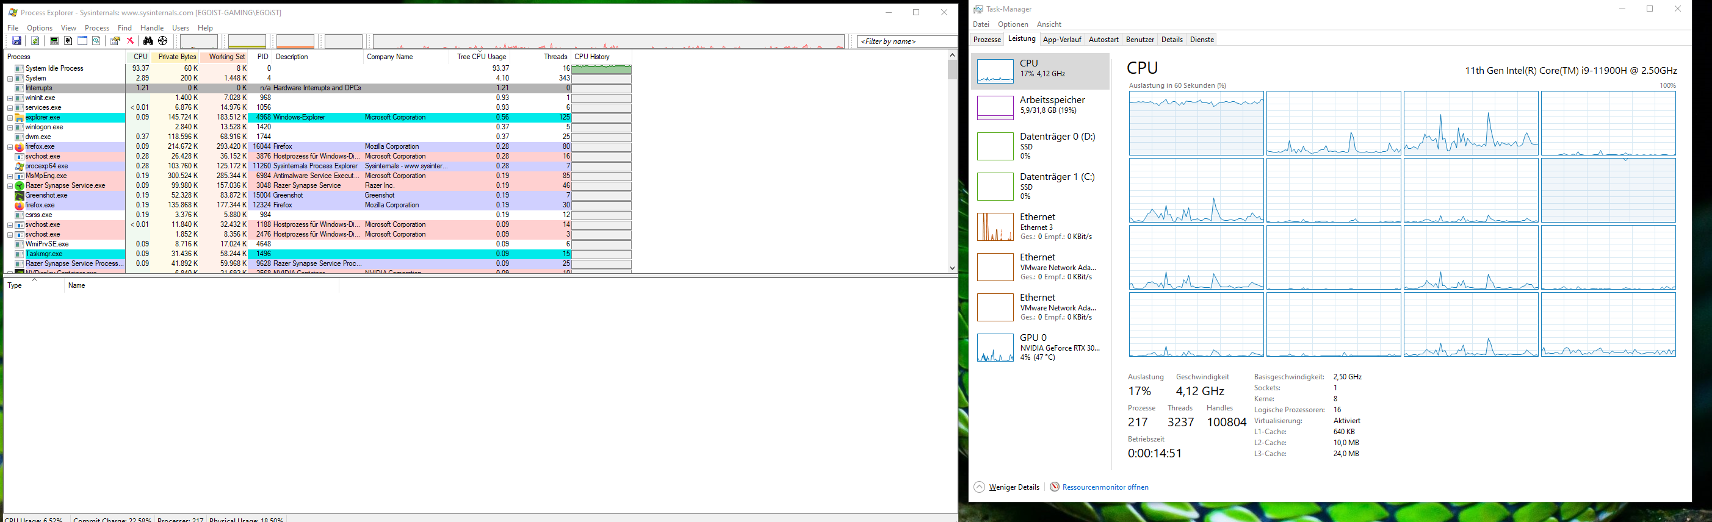Click the process list scrollbar up arrow
Image resolution: width=1712 pixels, height=522 pixels.
(952, 55)
